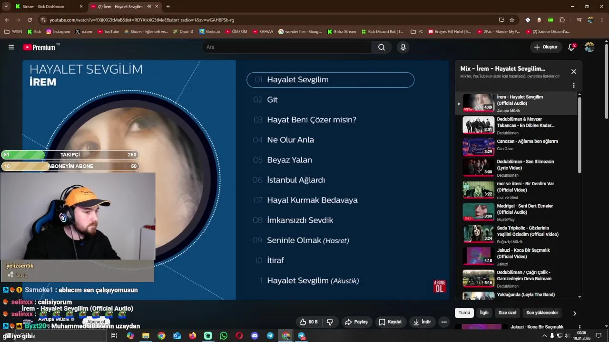Open the PC bookmarks folder

(x=417, y=32)
